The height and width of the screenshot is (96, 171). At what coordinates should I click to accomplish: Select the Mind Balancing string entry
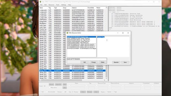point(81,43)
